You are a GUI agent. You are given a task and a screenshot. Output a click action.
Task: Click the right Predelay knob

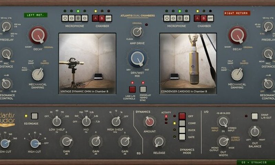pos(268,27)
